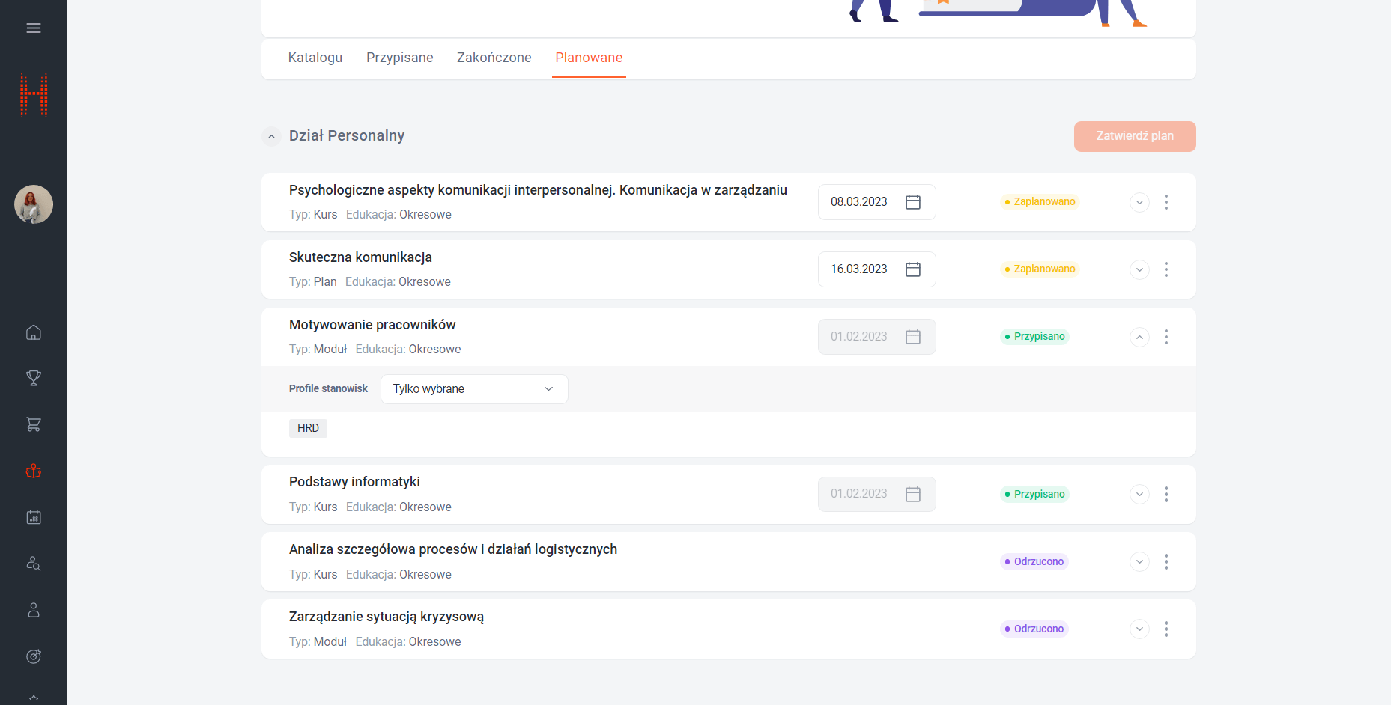The image size is (1391, 705).
Task: Click the 16.03.2023 date field
Action: (x=859, y=269)
